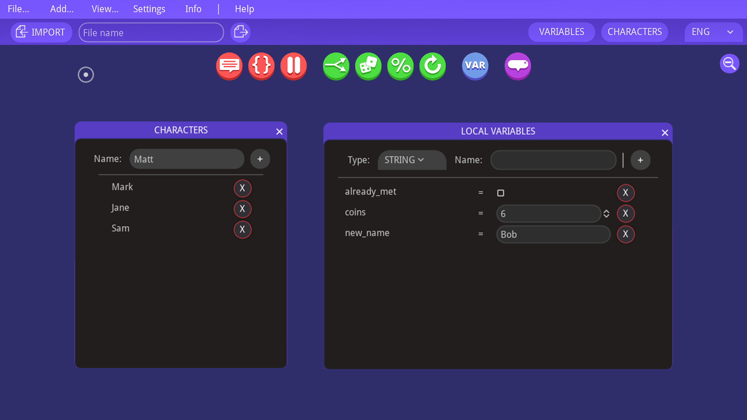The width and height of the screenshot is (747, 420).
Task: Click the zoom out magnifier icon
Action: coord(729,63)
